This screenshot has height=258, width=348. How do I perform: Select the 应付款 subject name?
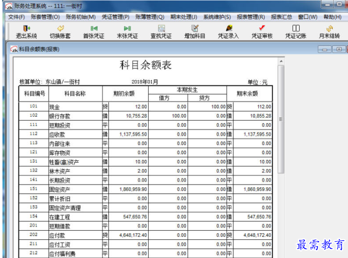(57, 236)
